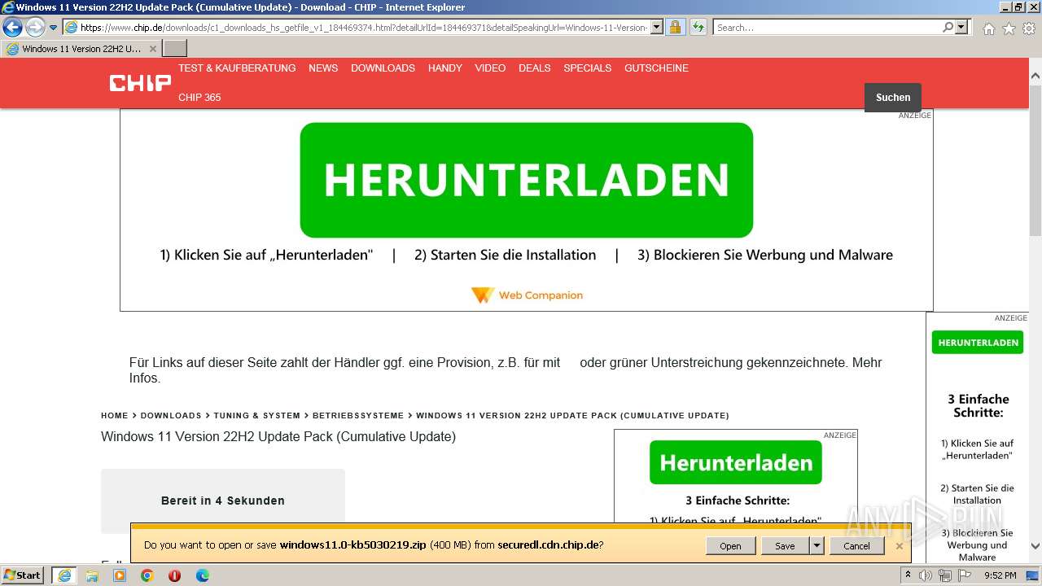Open the media player taskbar icon
The height and width of the screenshot is (586, 1042).
point(120,575)
